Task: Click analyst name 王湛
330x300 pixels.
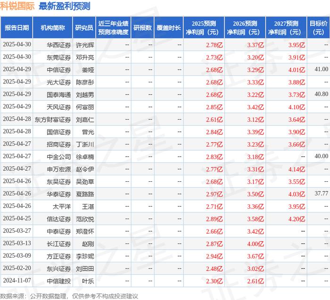Action: coord(88,206)
